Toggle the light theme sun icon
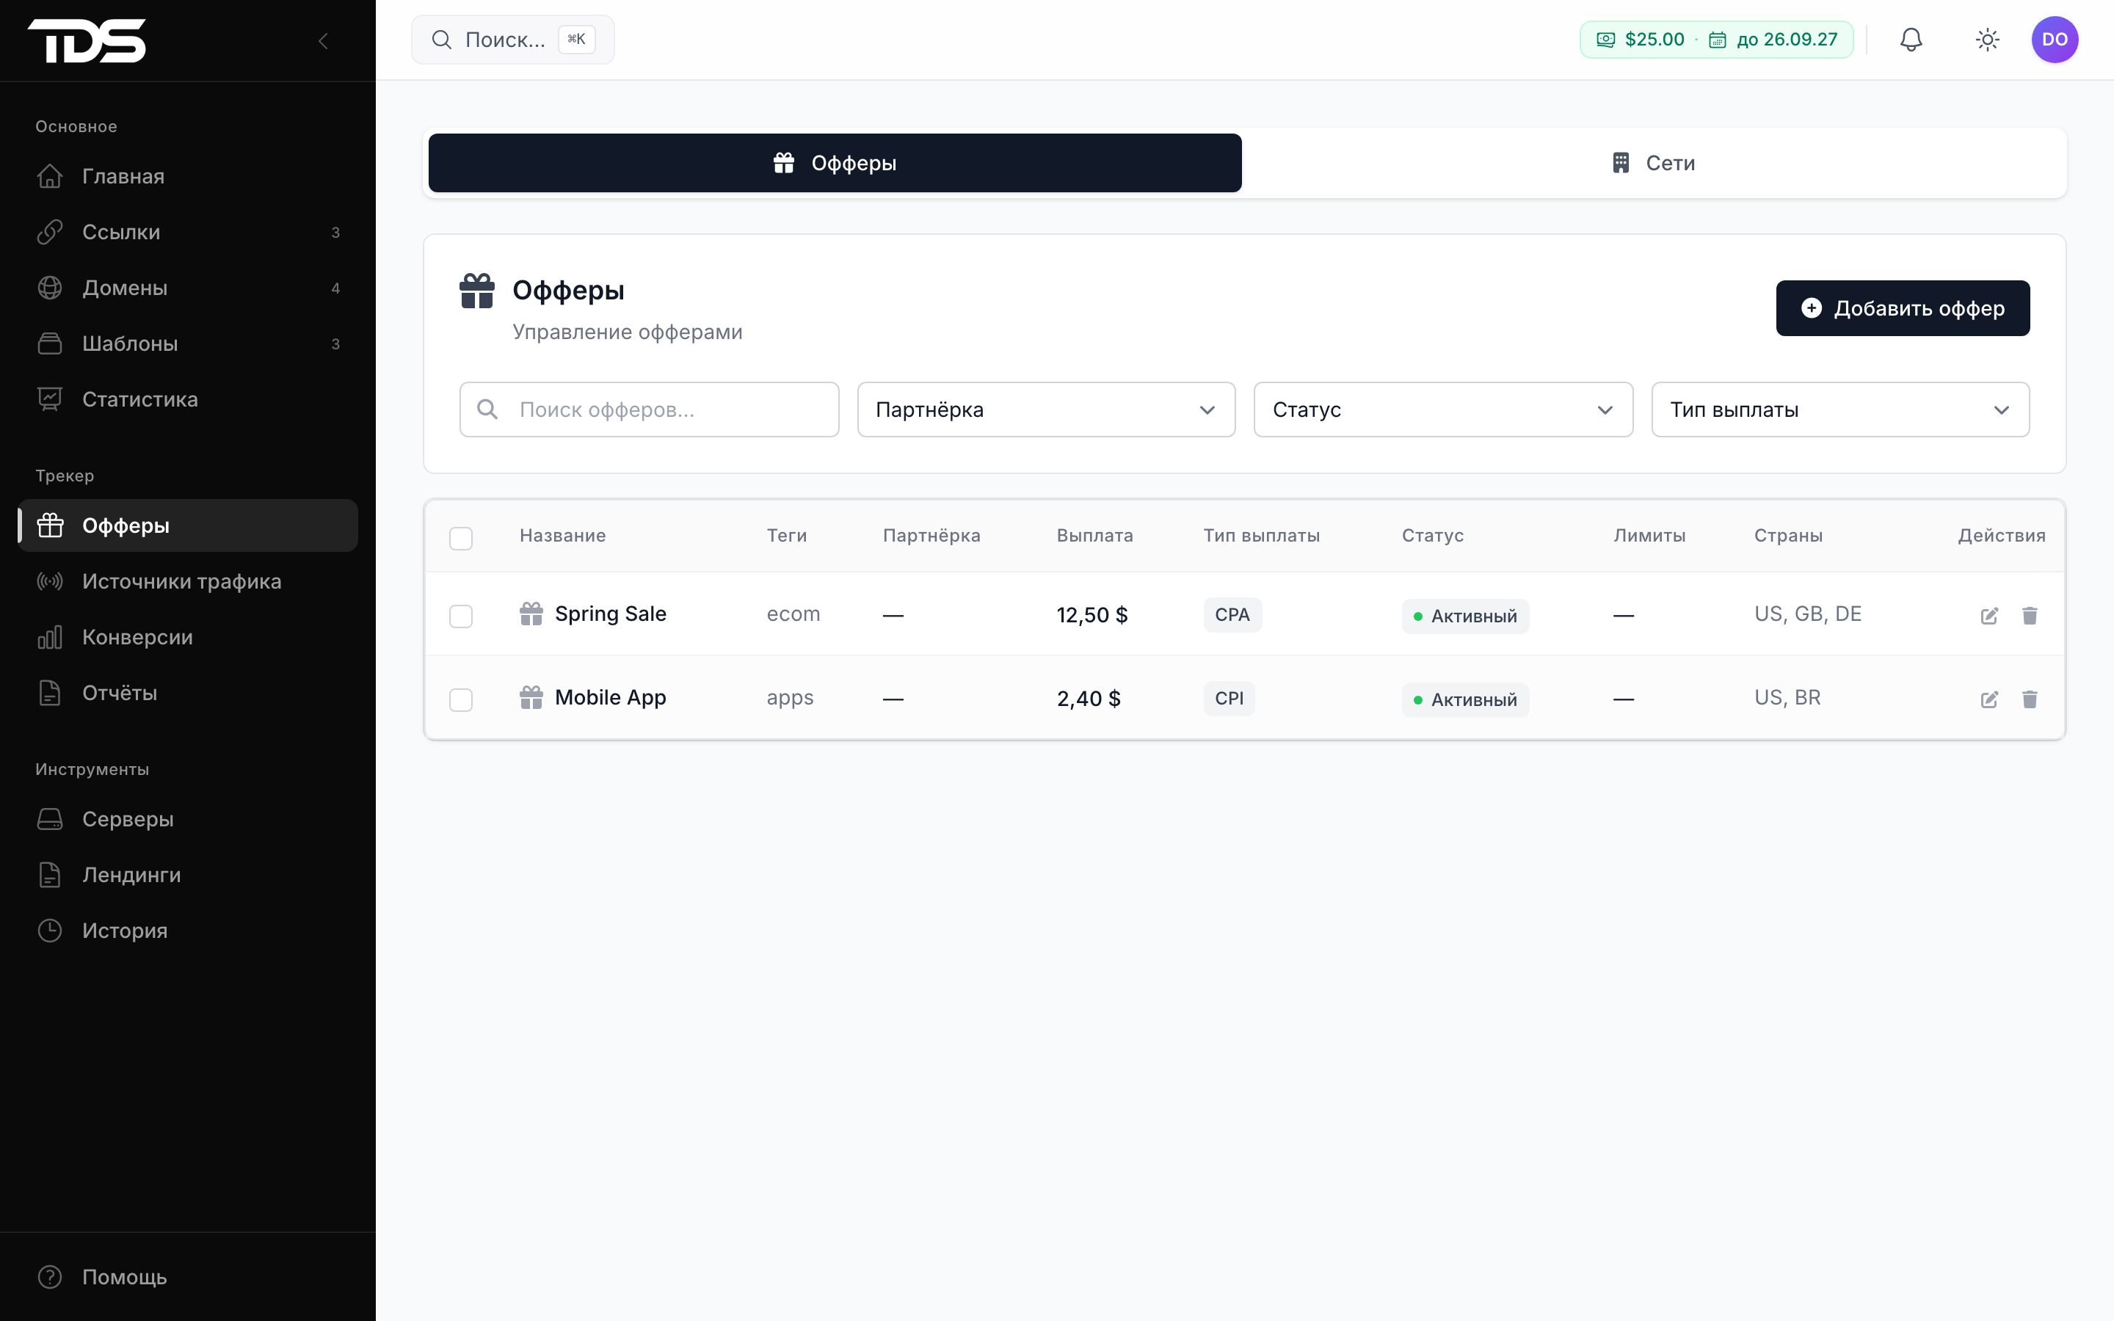Image resolution: width=2114 pixels, height=1321 pixels. click(x=1987, y=40)
